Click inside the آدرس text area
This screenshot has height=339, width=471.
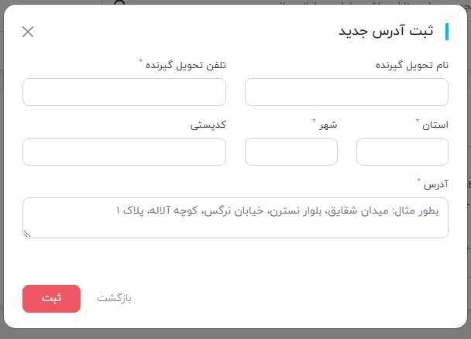(235, 217)
